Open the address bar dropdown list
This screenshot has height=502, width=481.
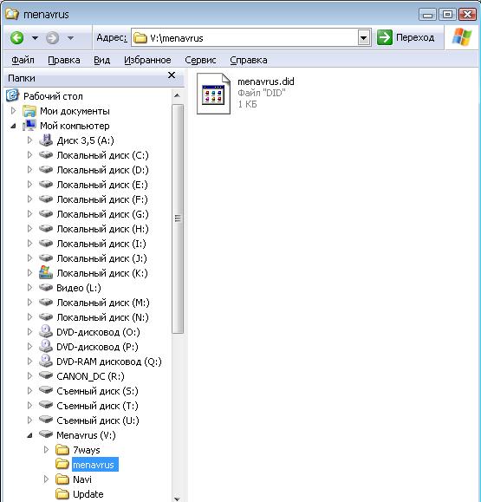click(363, 38)
